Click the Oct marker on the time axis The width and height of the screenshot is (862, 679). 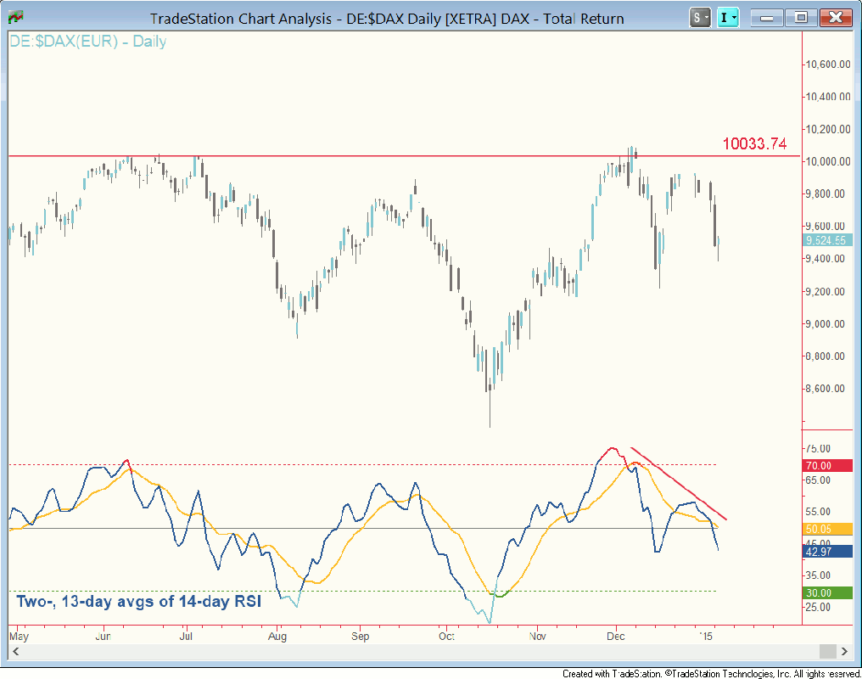coord(446,635)
